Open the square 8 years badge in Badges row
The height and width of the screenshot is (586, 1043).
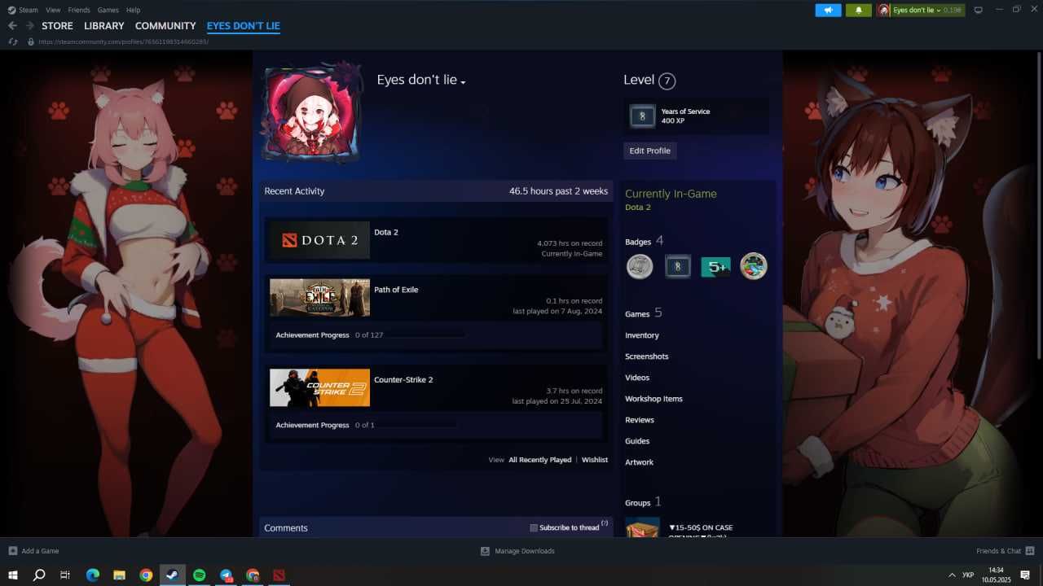(x=678, y=266)
